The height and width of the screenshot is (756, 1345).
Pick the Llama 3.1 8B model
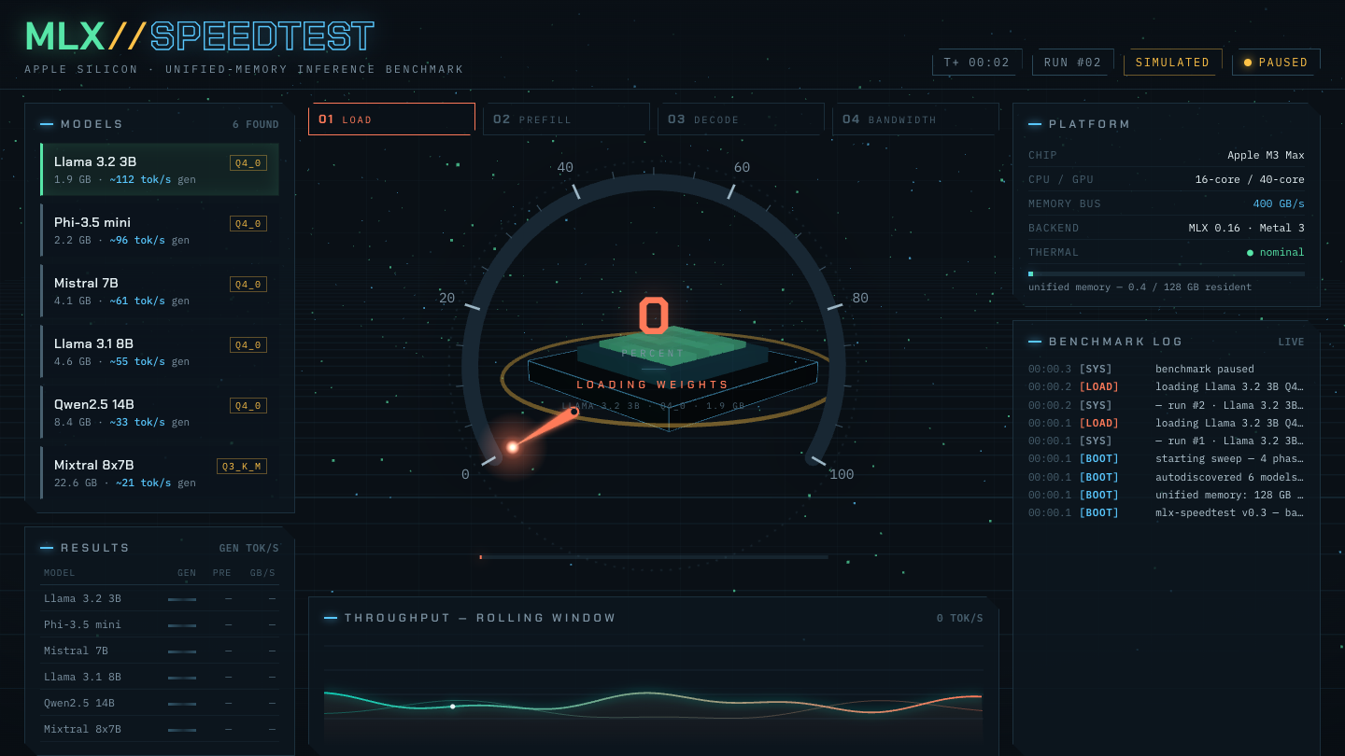click(160, 351)
